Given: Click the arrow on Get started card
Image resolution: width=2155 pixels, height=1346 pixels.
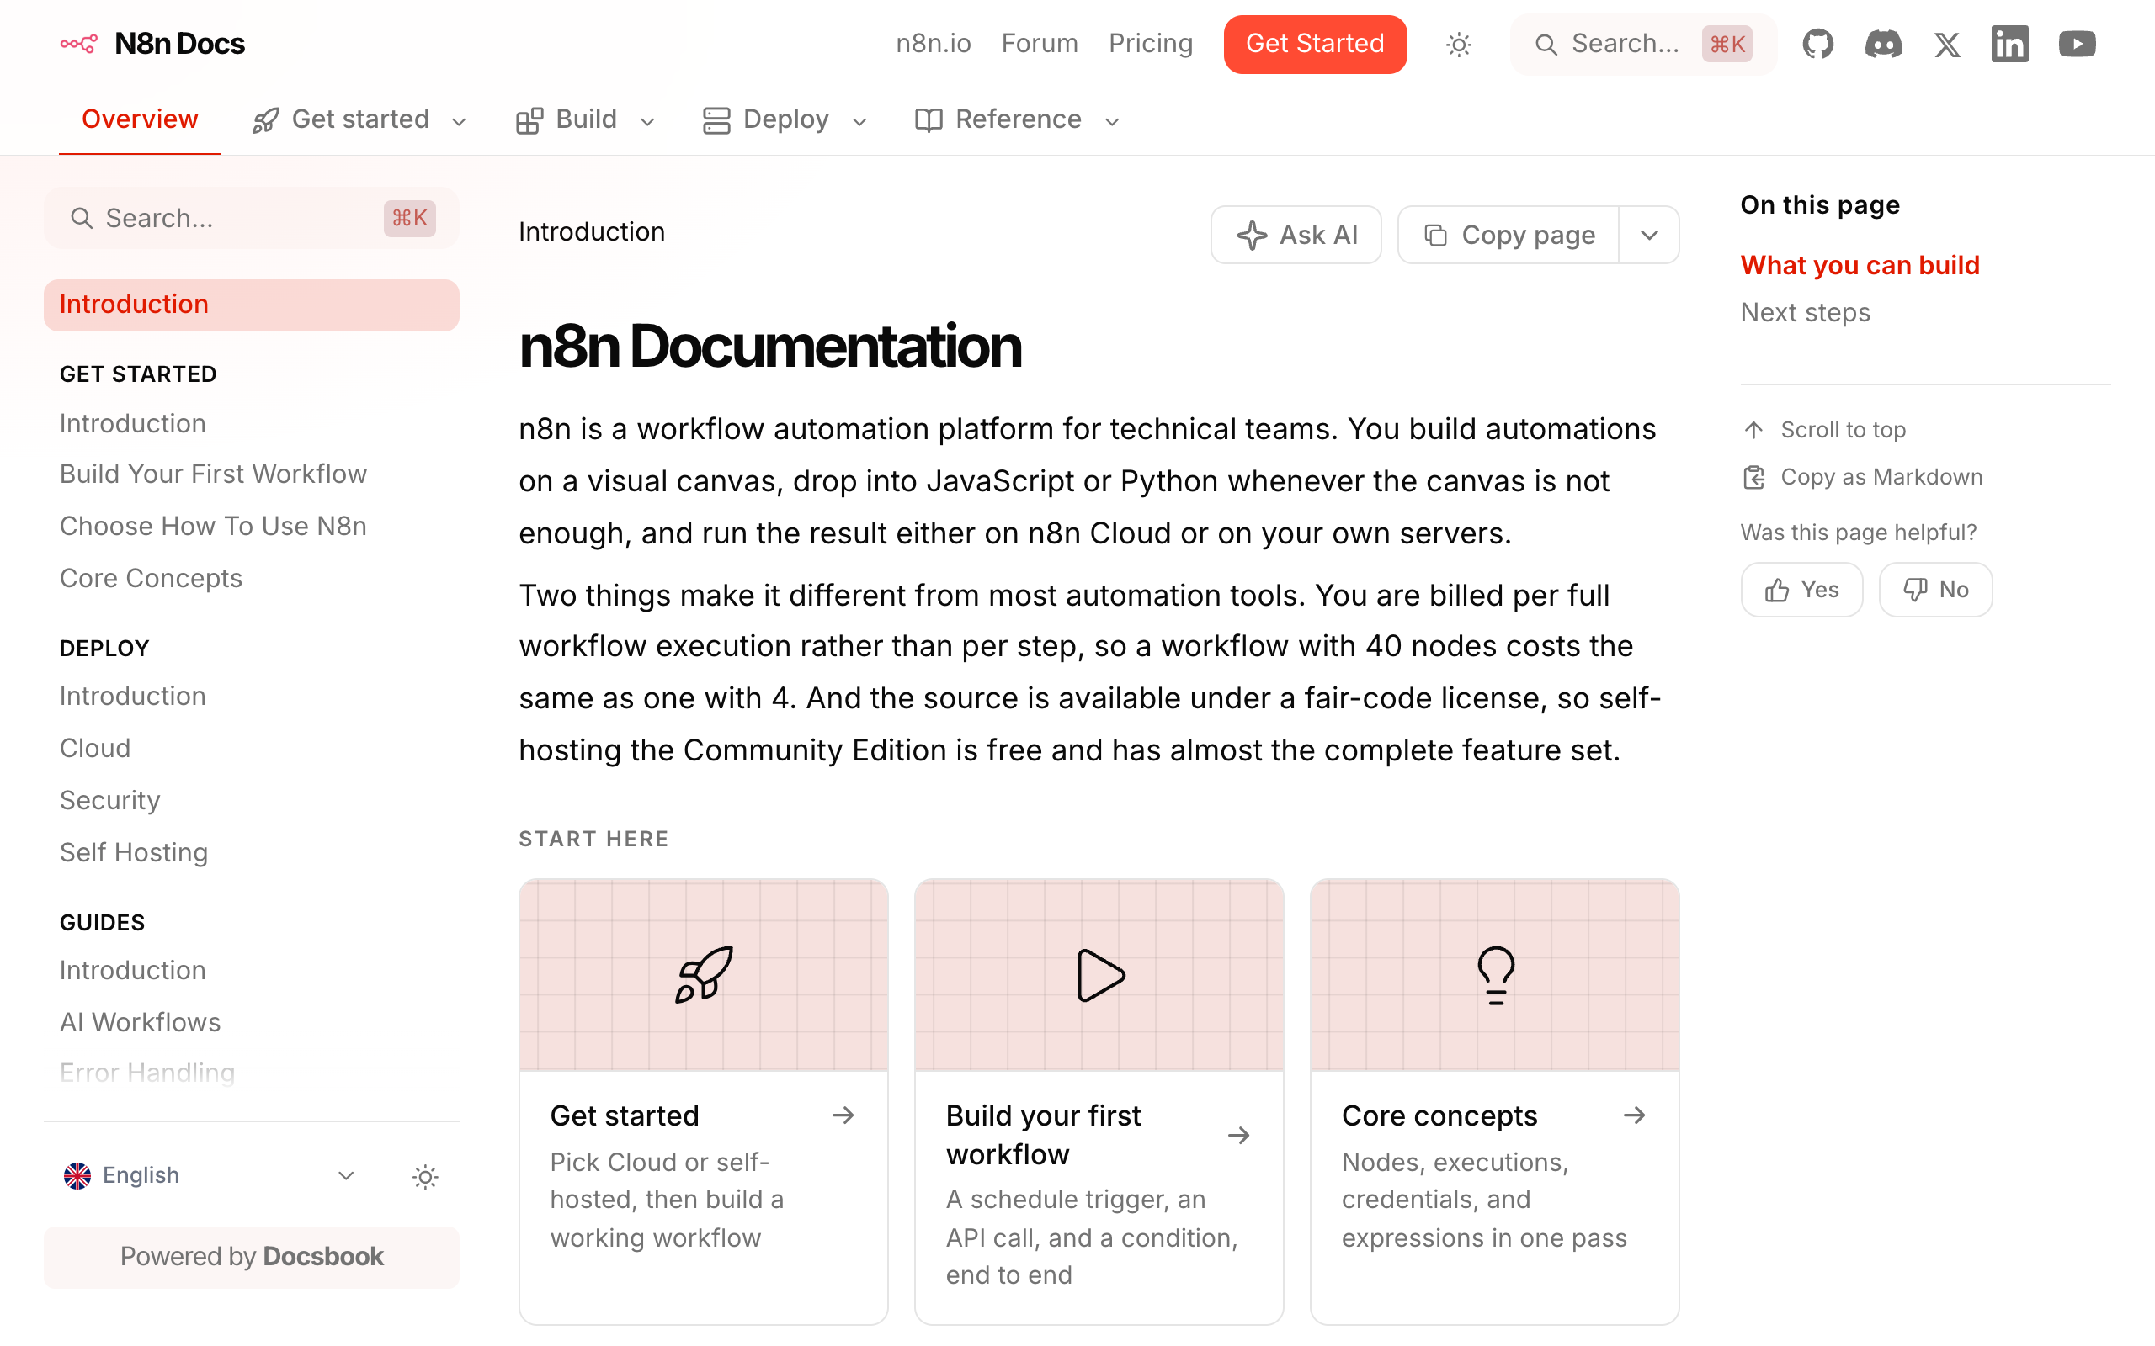Looking at the screenshot, I should coord(843,1115).
